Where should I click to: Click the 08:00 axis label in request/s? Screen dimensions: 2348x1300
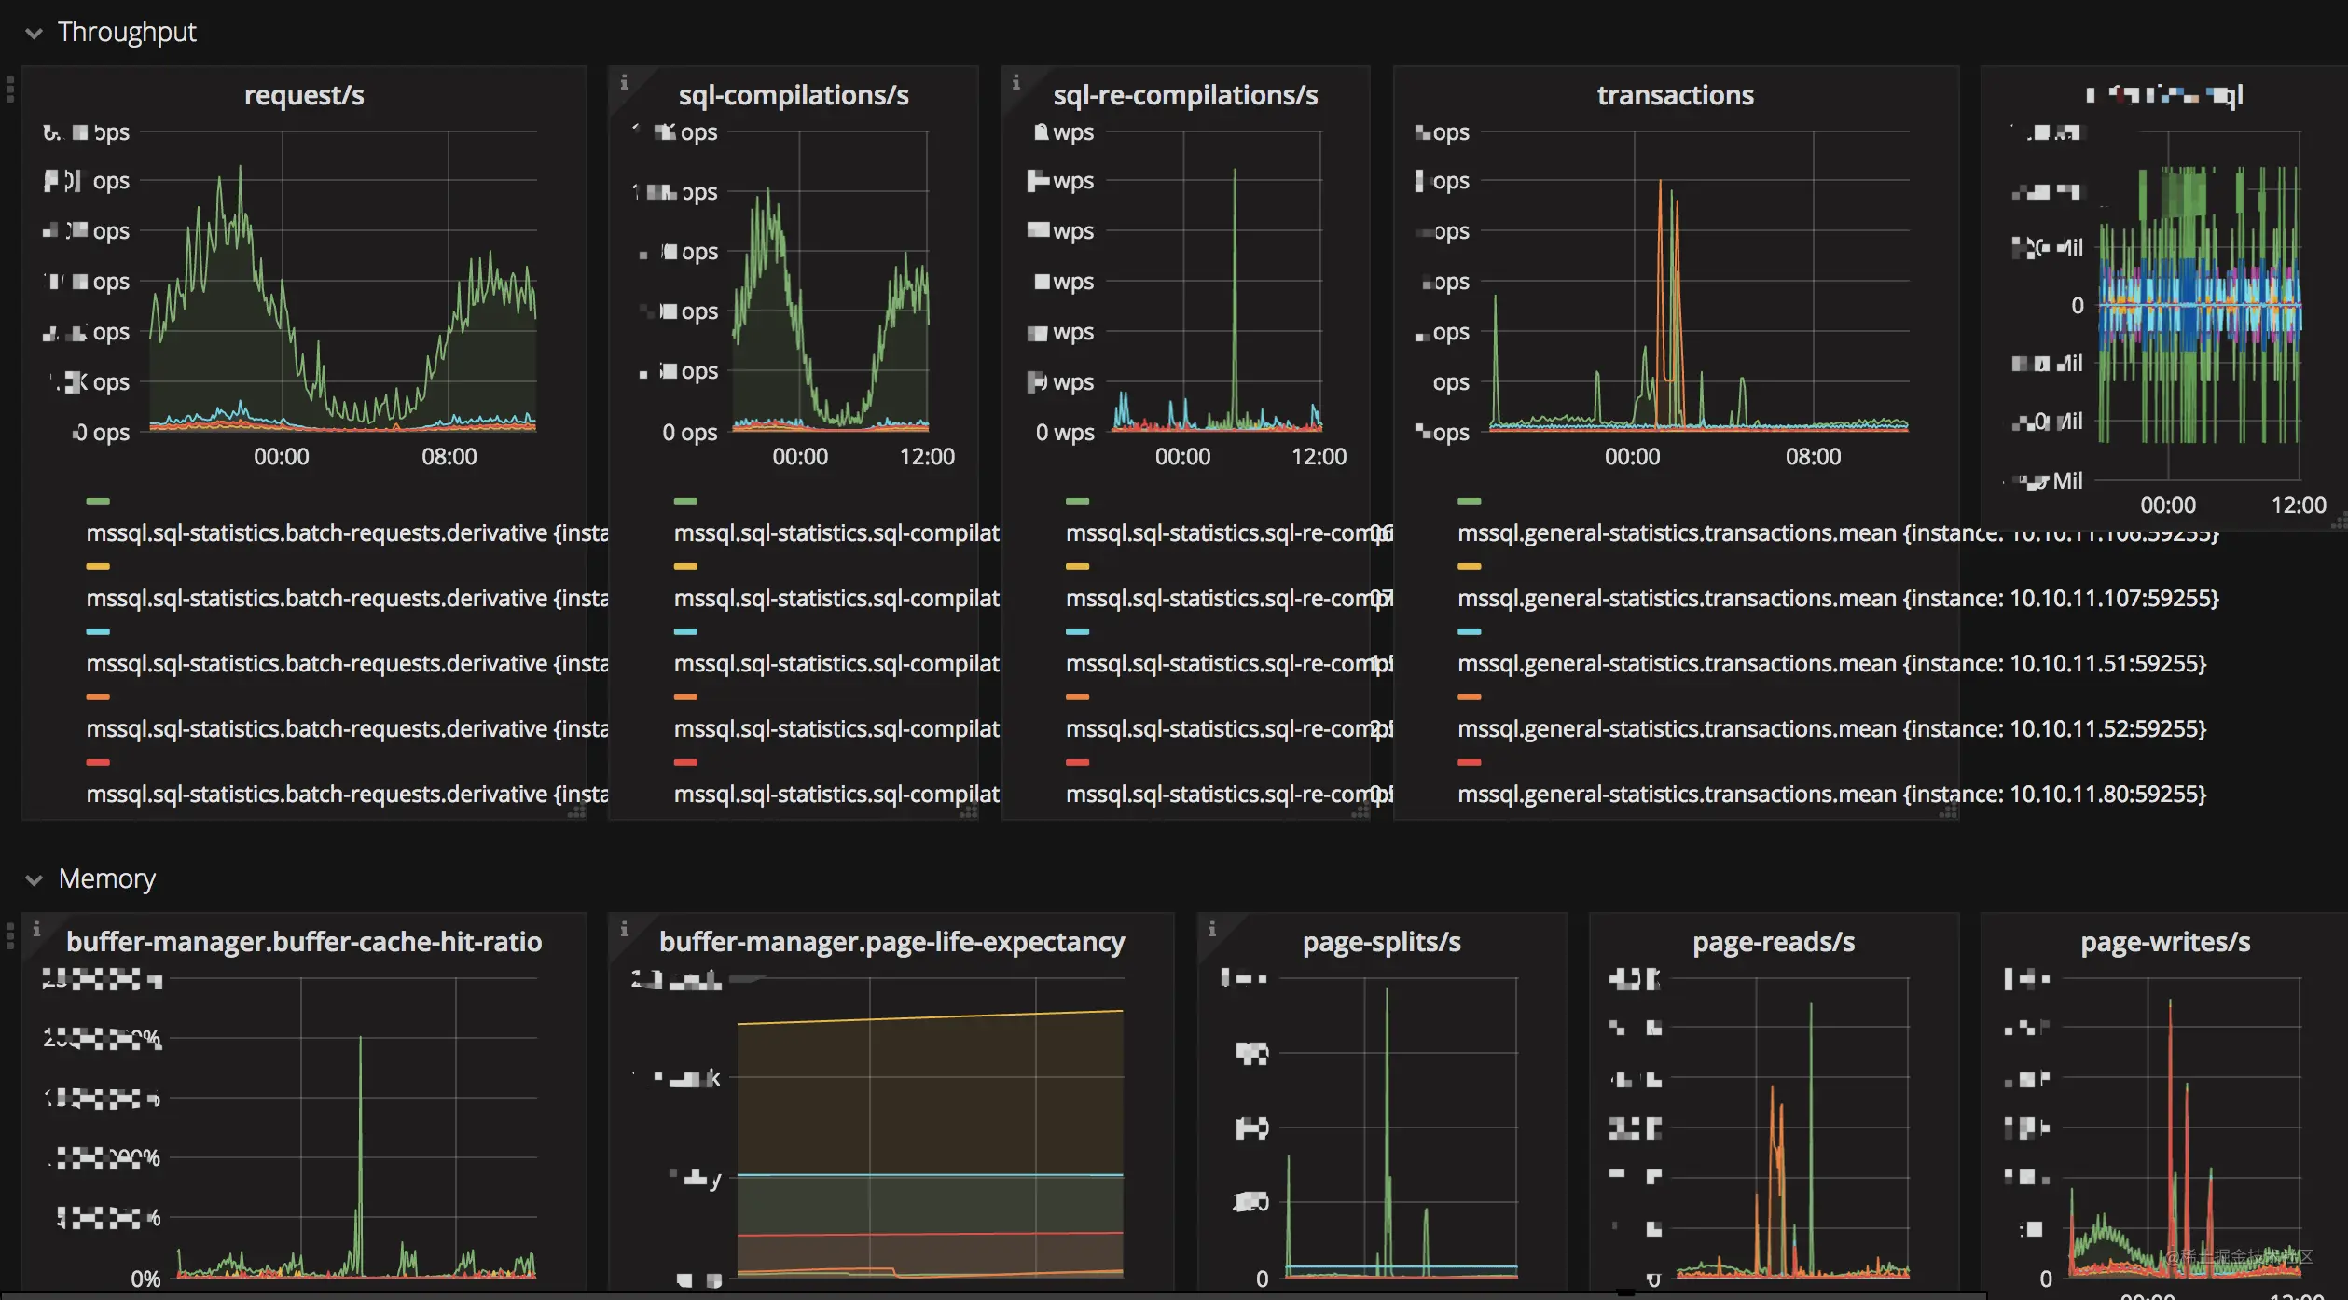449,457
